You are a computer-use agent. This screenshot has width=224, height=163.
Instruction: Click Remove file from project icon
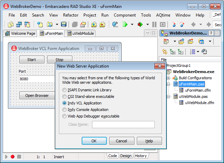tap(102, 24)
